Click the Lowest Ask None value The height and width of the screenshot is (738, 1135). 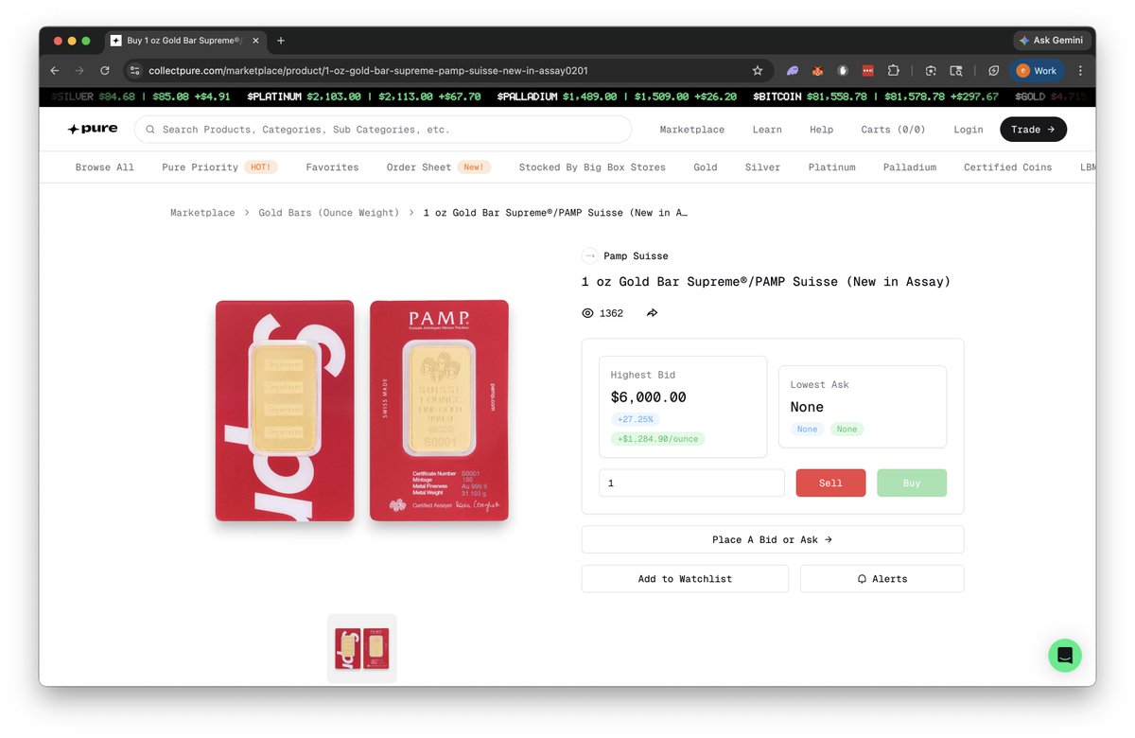click(807, 407)
